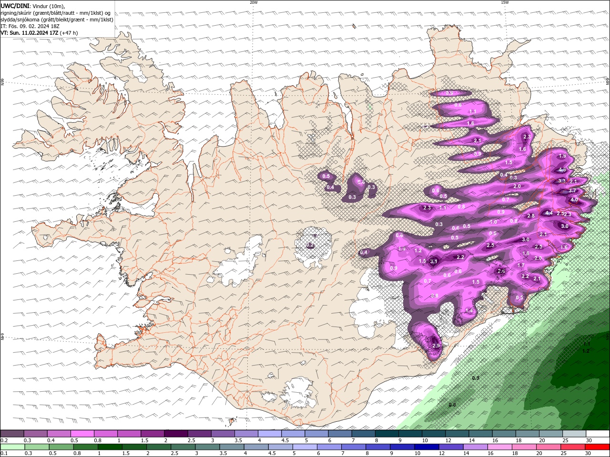Select the light lavender 4–4.5 snow legend swatch

click(269, 434)
